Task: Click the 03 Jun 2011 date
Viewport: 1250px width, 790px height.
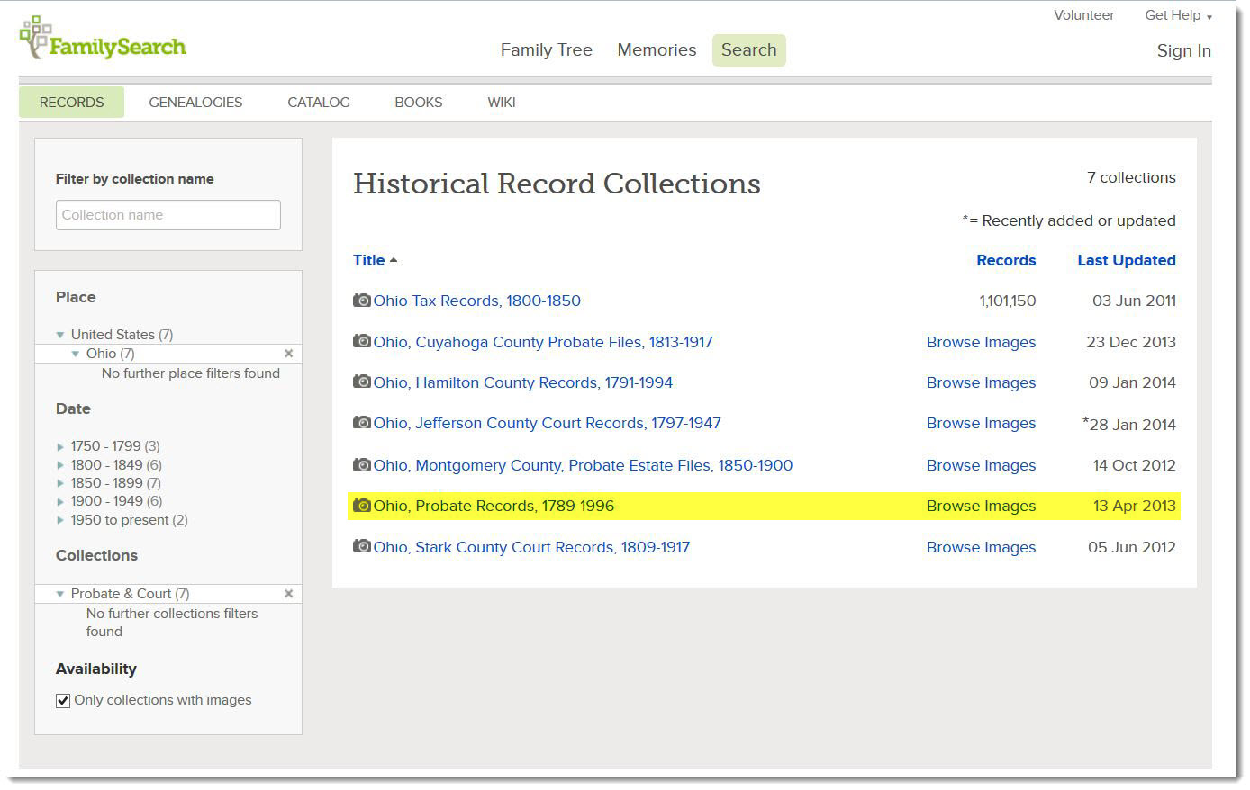Action: pyautogui.click(x=1134, y=301)
